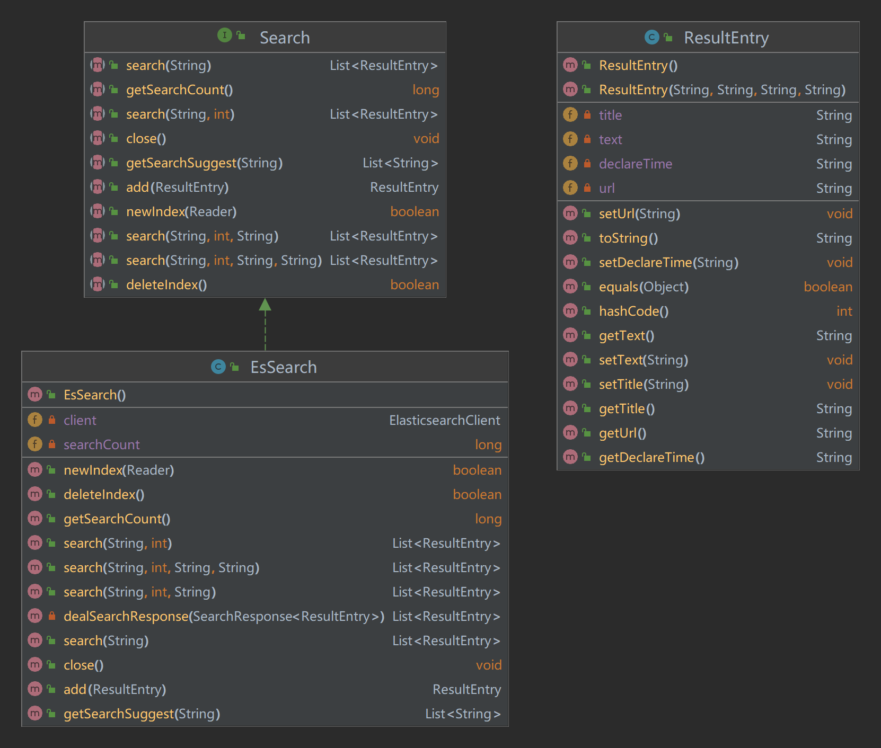Click the method icon next to hashCode()
881x748 pixels.
[570, 311]
